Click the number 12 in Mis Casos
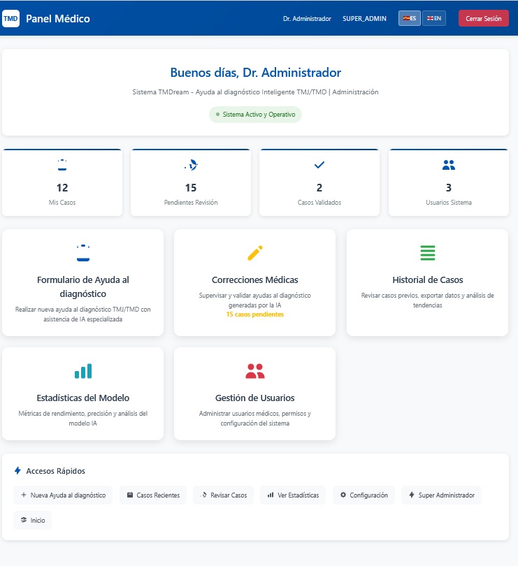The width and height of the screenshot is (518, 566). tap(62, 188)
